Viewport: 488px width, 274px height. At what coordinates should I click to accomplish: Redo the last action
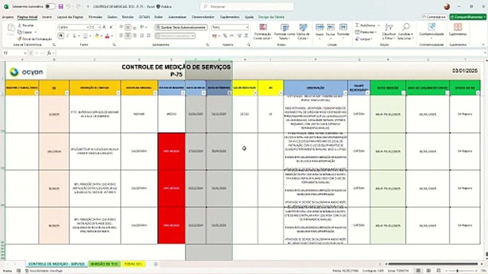(78, 6)
